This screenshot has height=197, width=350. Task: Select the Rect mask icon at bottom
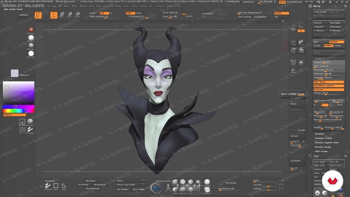[x=56, y=186]
